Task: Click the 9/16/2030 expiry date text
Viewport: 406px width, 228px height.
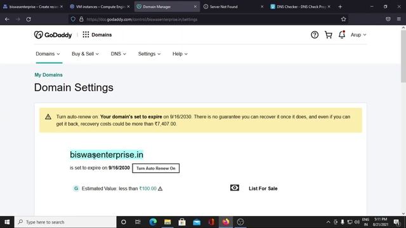Action: [119, 168]
